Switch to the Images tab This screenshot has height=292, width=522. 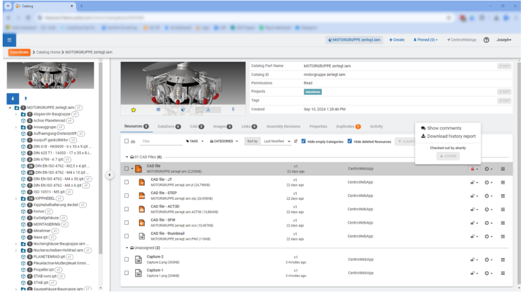coord(222,126)
